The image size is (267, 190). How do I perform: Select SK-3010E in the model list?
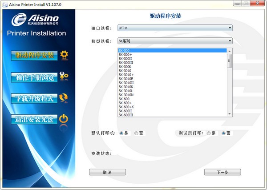pyautogui.click(x=172, y=79)
